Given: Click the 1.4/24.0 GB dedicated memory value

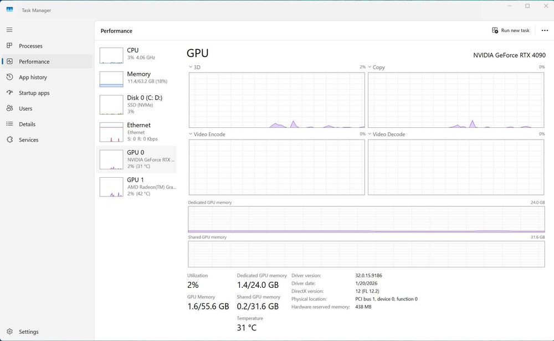Looking at the screenshot, I should pyautogui.click(x=258, y=285).
